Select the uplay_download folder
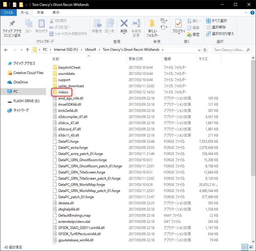256x251 pixels. click(x=68, y=86)
